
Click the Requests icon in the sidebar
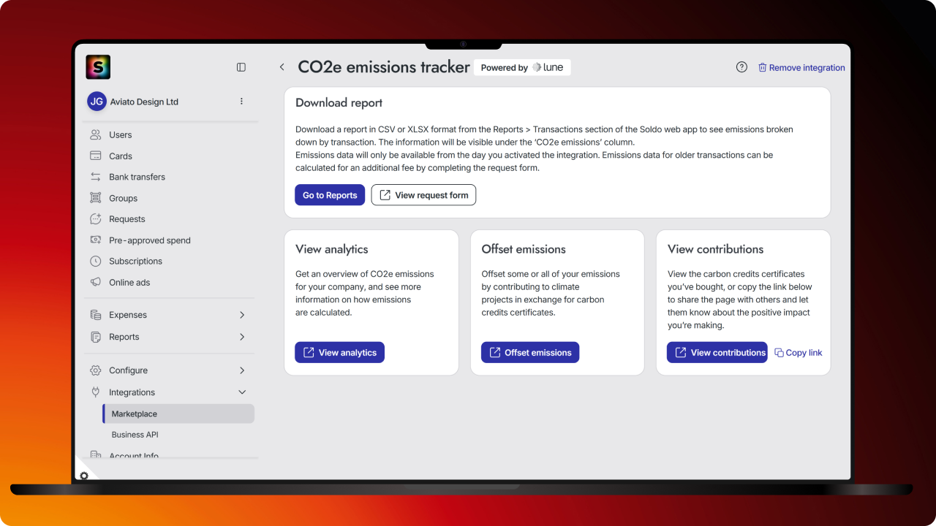click(95, 219)
